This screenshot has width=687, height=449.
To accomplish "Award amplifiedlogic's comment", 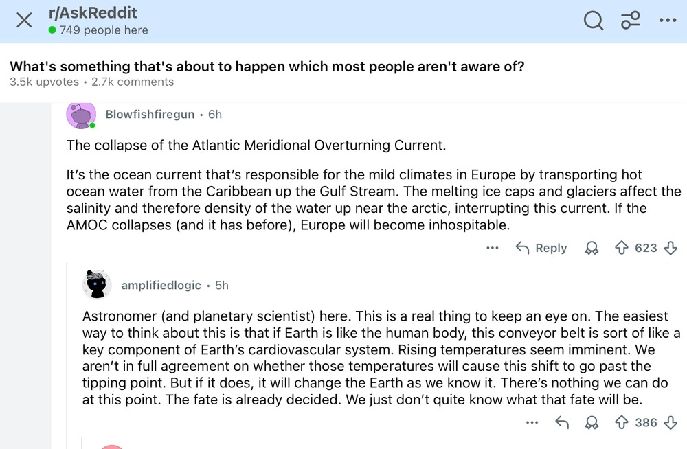I will click(x=592, y=424).
